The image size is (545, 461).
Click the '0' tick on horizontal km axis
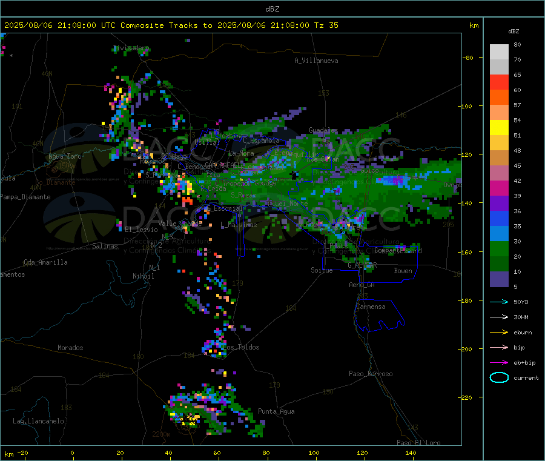coord(72,453)
